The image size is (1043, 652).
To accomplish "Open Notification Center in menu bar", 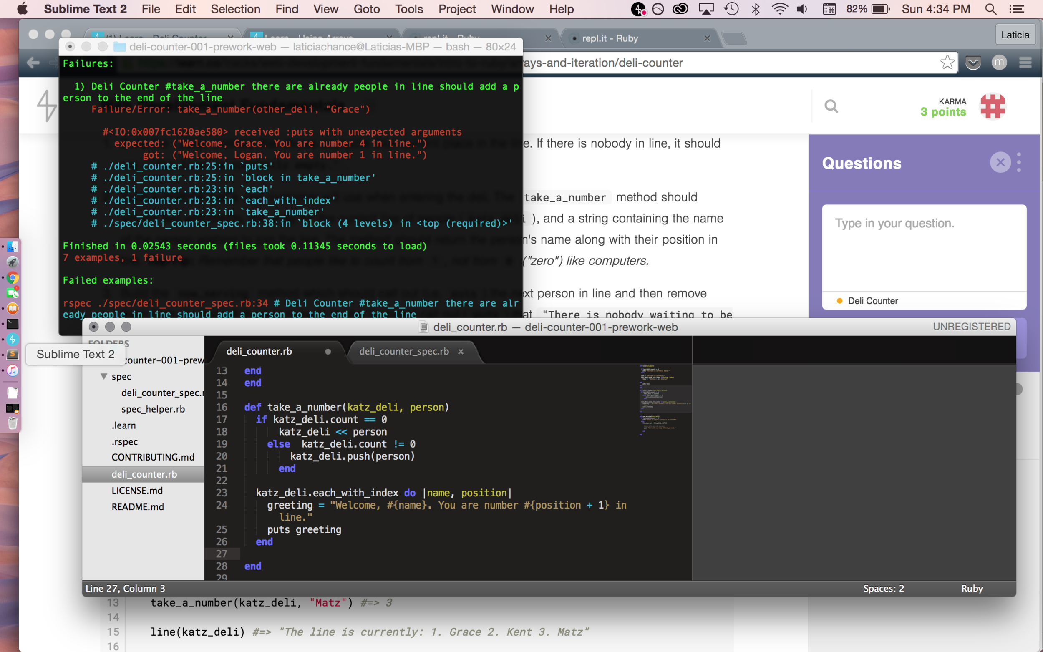I will click(x=1017, y=9).
